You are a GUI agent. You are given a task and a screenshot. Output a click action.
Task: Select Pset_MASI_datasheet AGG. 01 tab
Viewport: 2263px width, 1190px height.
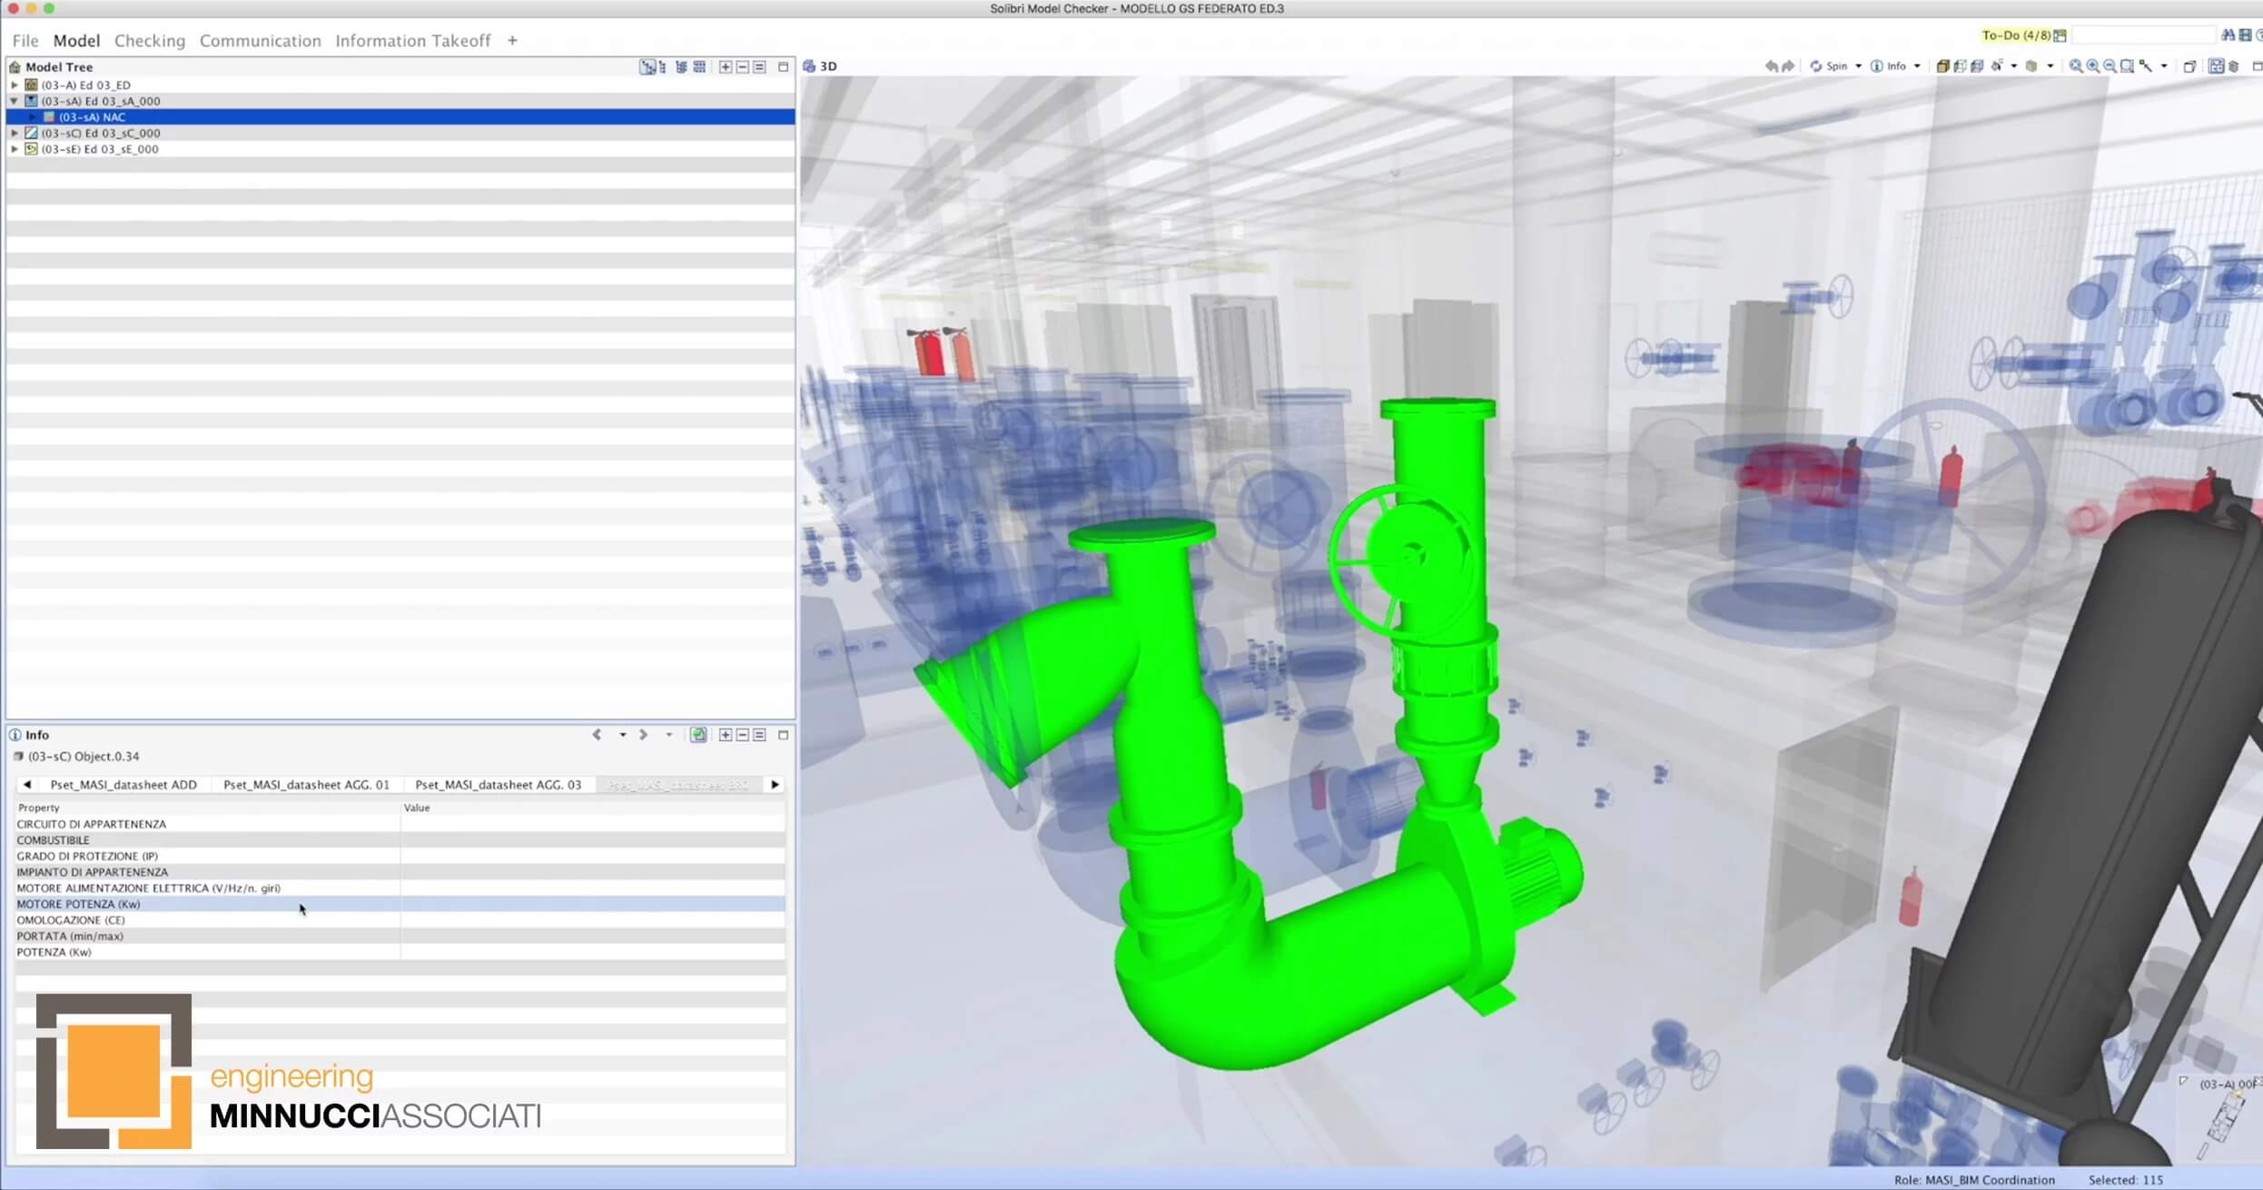(306, 785)
